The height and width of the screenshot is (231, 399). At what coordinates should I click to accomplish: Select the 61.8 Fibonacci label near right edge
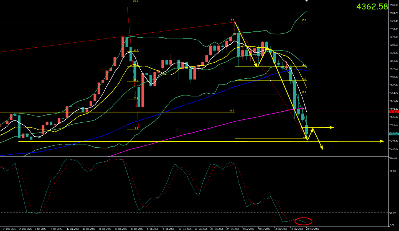304,65
